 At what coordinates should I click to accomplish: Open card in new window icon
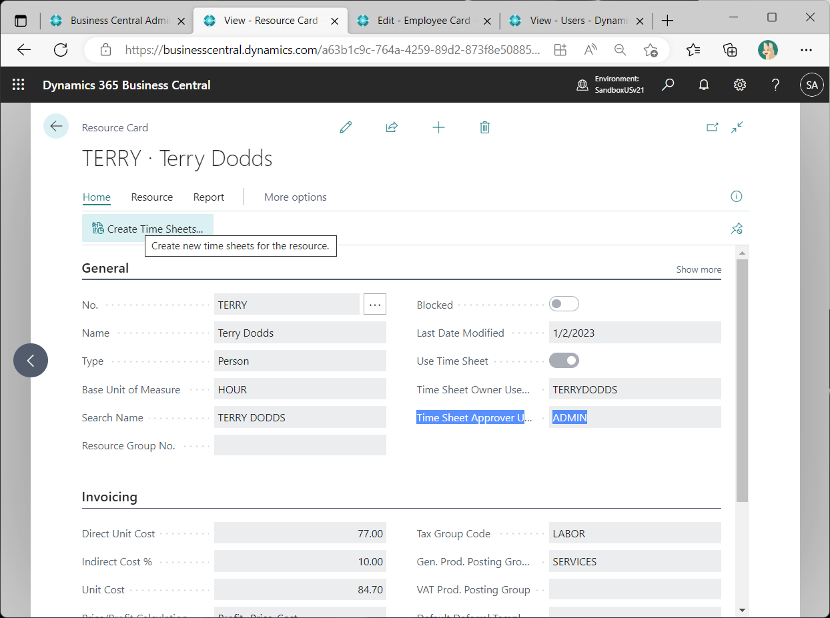click(713, 127)
